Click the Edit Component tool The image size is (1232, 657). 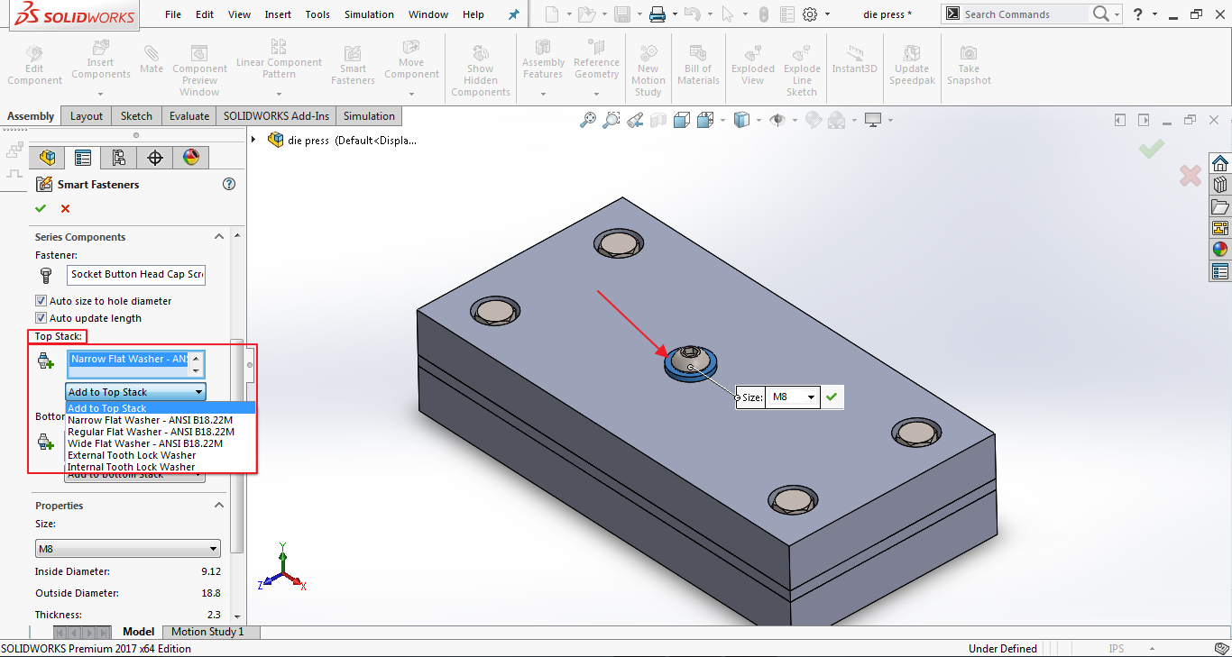(34, 67)
